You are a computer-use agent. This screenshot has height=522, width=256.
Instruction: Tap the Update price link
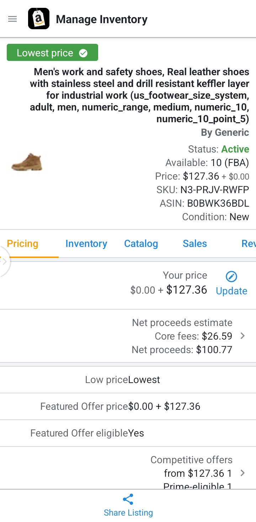(x=231, y=291)
